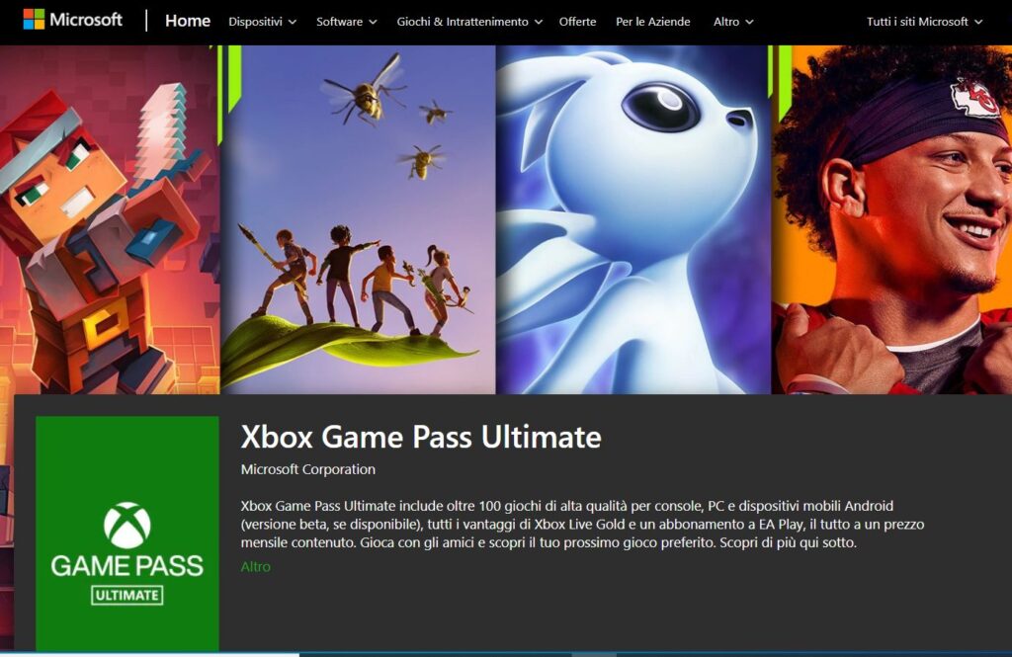Click the Xbox sphere logo in green tile

click(127, 526)
